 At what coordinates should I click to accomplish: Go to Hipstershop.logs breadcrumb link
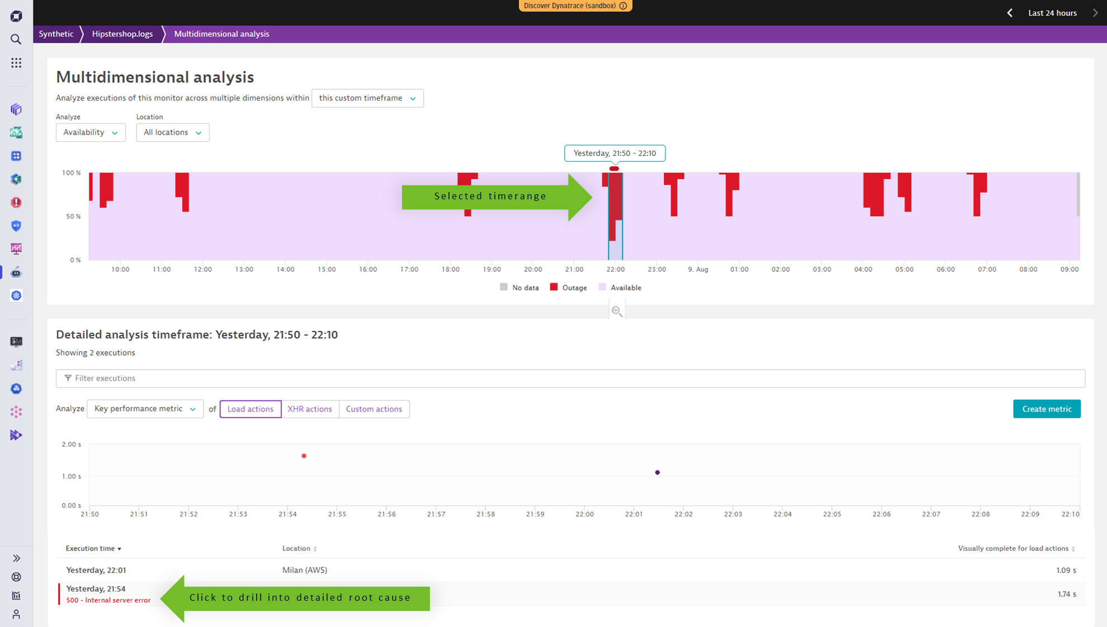pyautogui.click(x=122, y=34)
